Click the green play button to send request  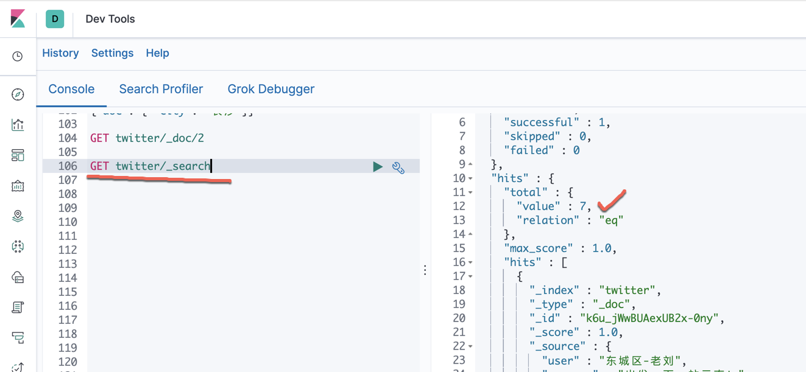click(377, 166)
